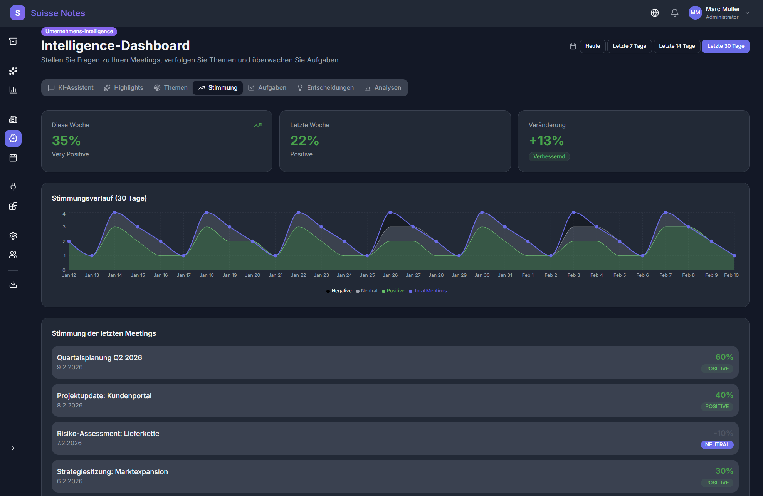Click the Heute time range button
Screen dimensions: 763x496
tap(593, 46)
